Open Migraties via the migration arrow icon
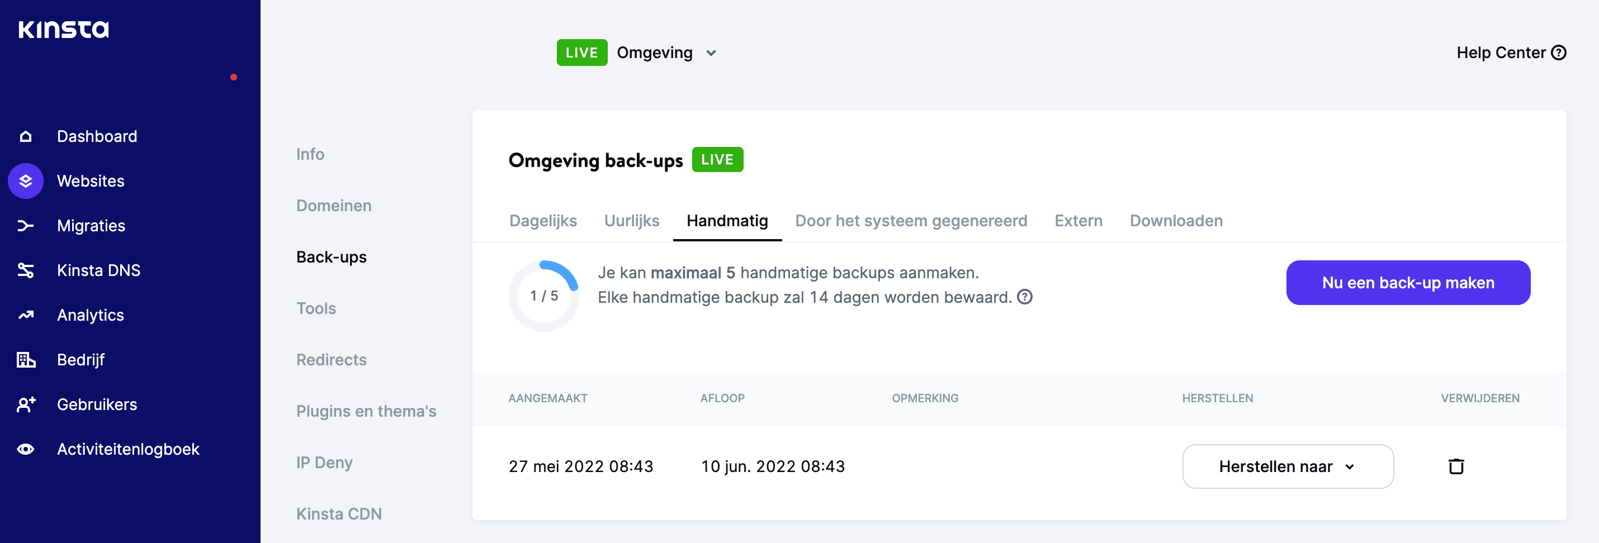1599x543 pixels. [25, 225]
